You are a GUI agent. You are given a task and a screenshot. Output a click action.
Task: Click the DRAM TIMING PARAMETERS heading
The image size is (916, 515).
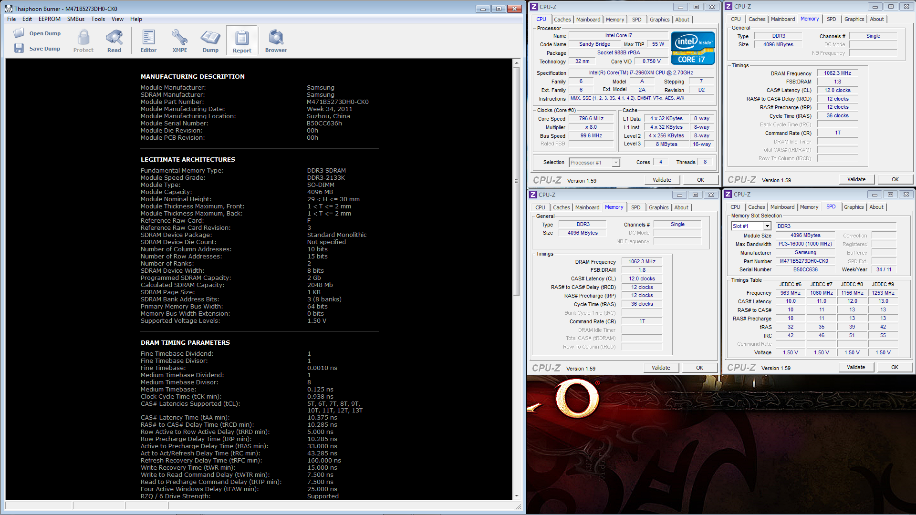coord(185,342)
